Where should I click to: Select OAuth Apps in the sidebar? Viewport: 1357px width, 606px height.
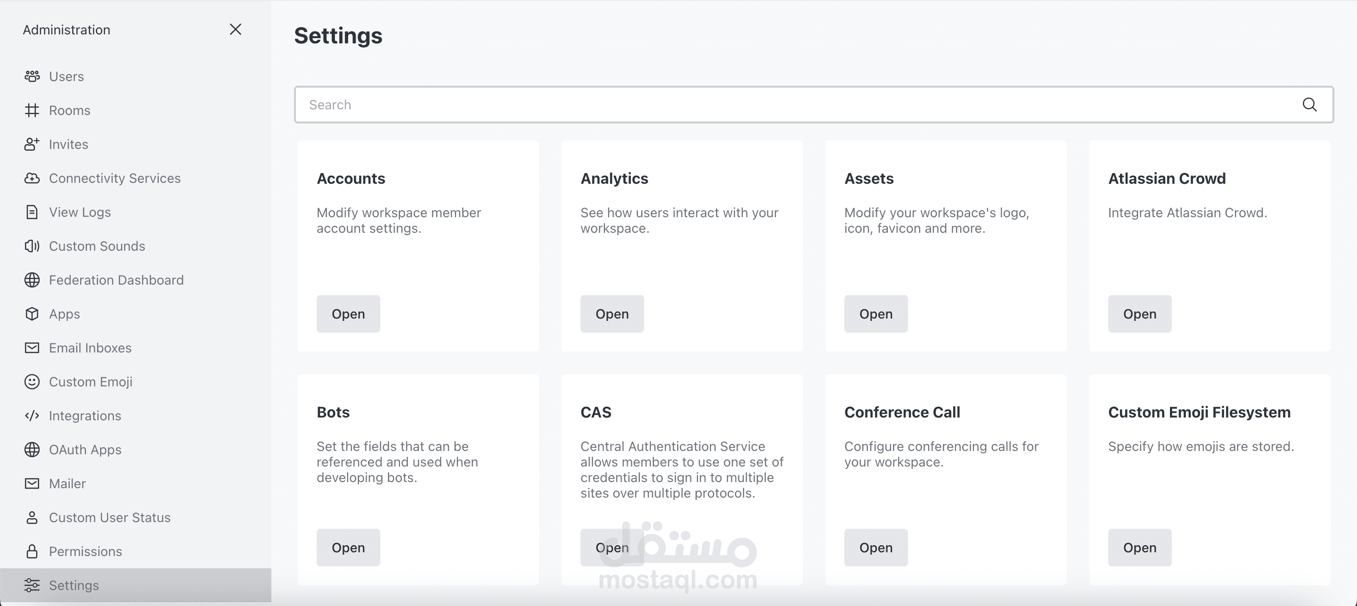click(85, 450)
